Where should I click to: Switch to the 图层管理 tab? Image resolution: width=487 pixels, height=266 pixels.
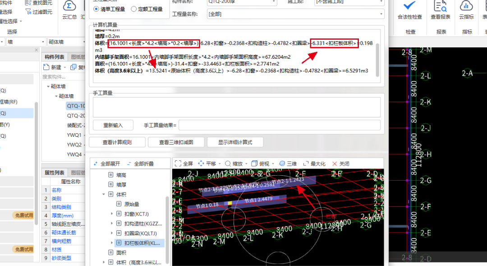point(78,173)
